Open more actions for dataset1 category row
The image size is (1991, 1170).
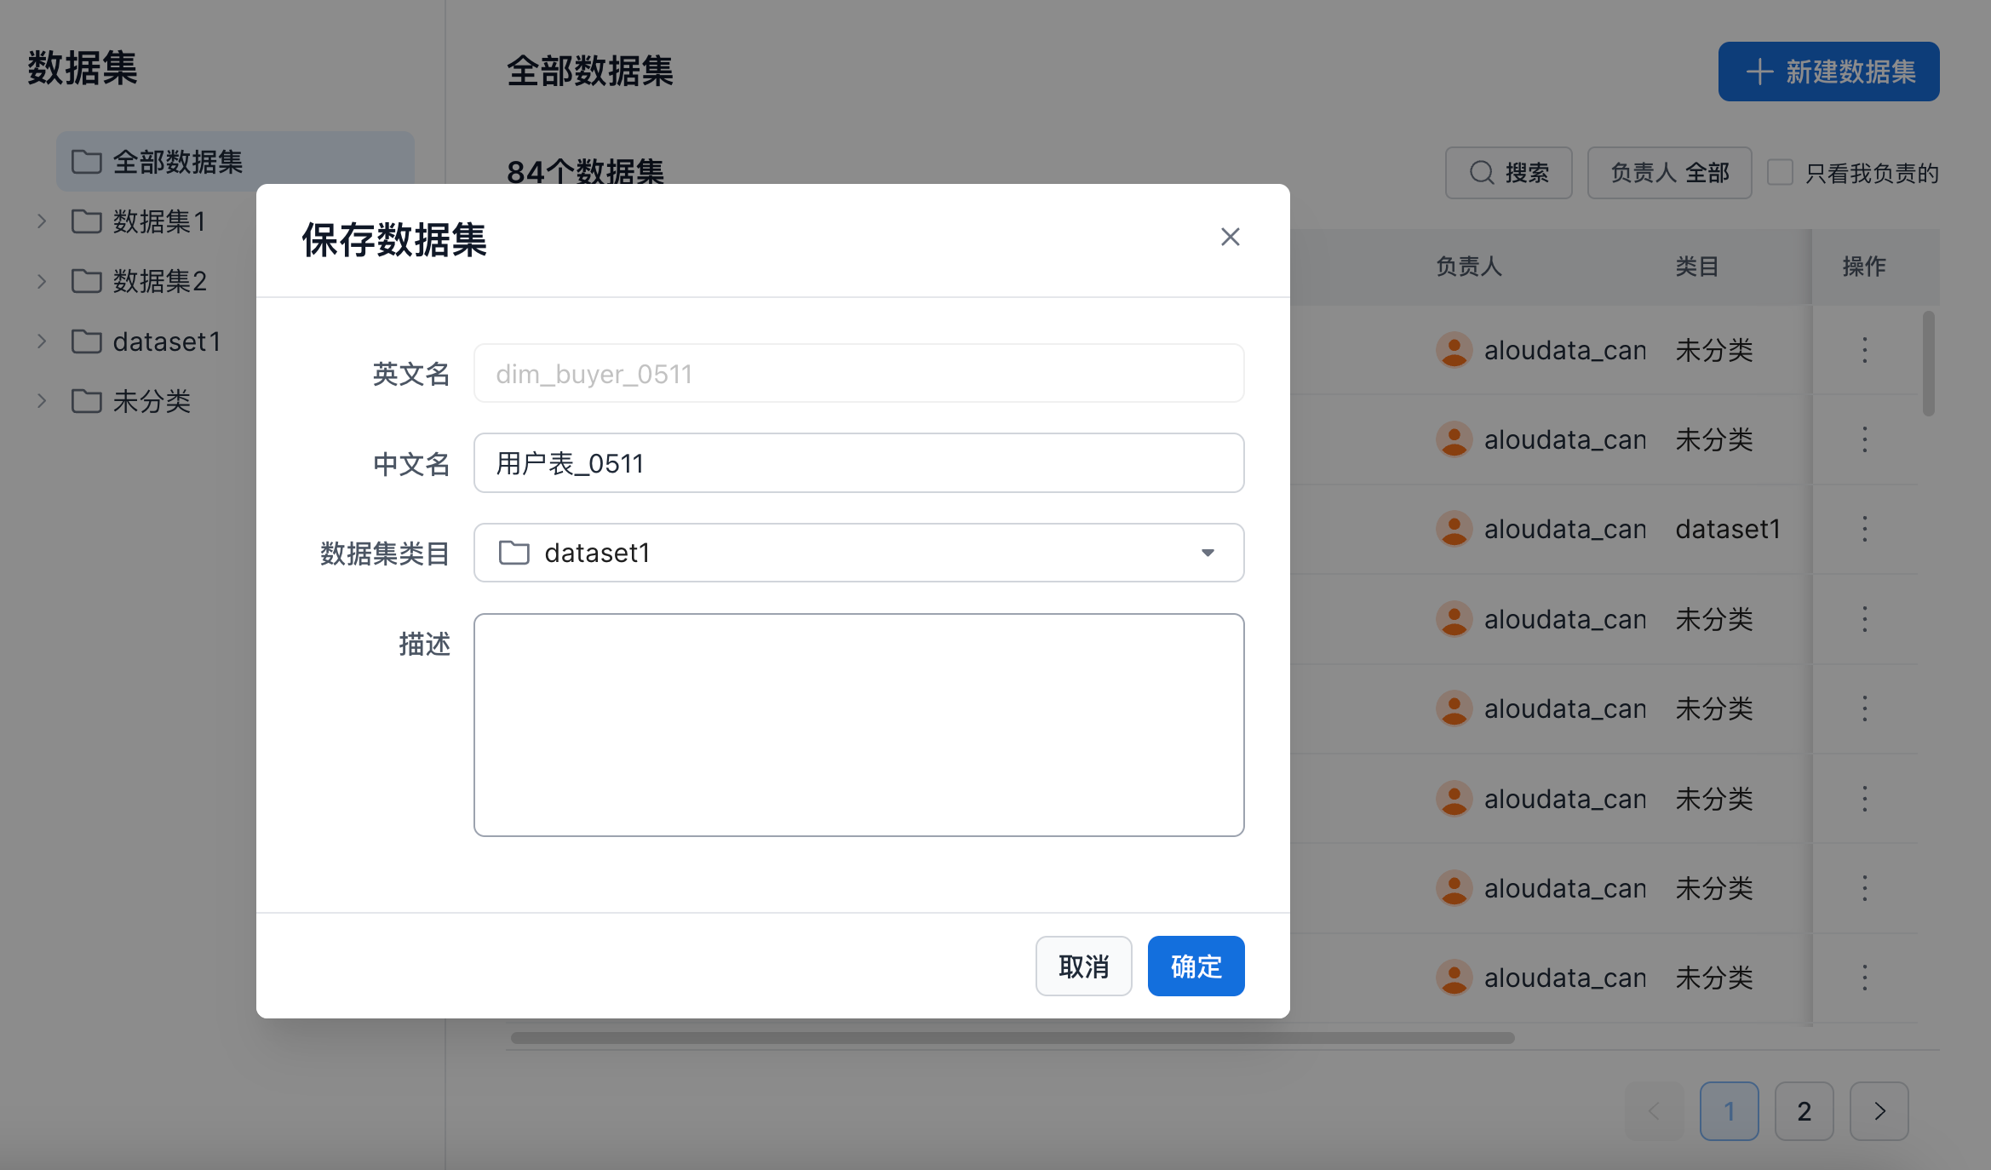coord(1864,529)
